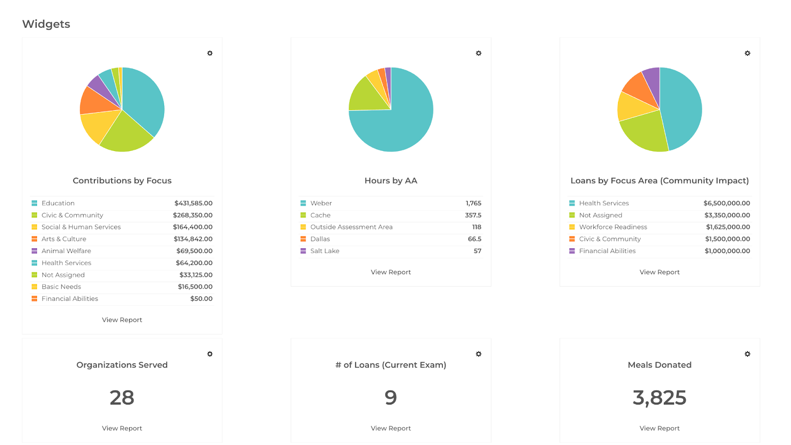
Task: Select Not Assigned in Loans legend
Action: click(601, 215)
